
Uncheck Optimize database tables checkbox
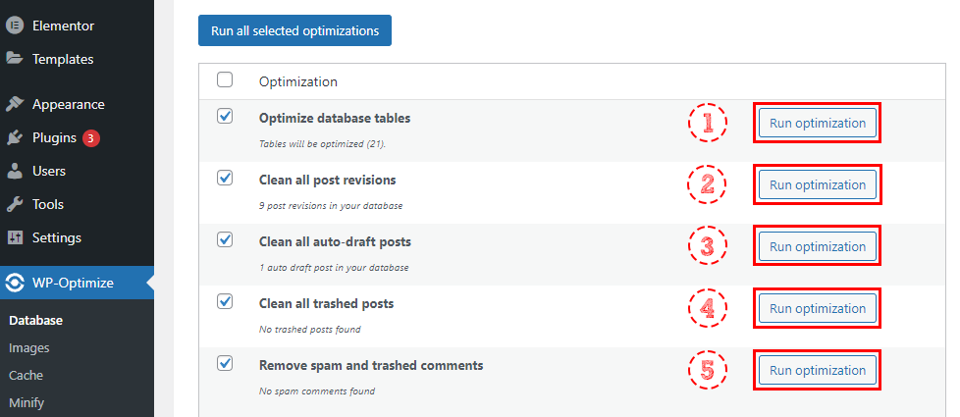225,116
